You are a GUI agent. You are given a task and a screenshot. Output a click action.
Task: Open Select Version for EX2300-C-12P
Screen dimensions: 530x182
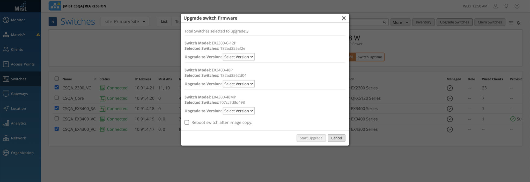[x=238, y=57]
